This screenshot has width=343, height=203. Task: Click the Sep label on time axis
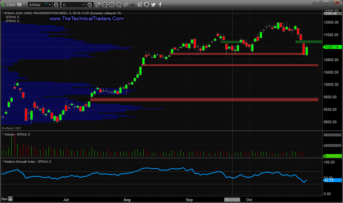(x=189, y=199)
